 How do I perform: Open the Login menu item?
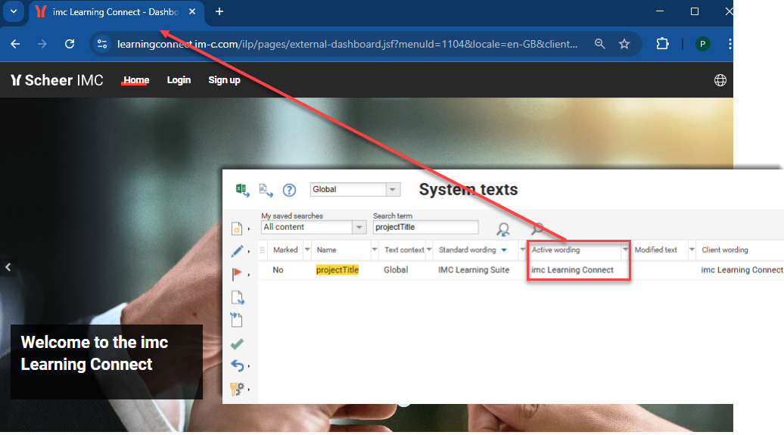(179, 80)
